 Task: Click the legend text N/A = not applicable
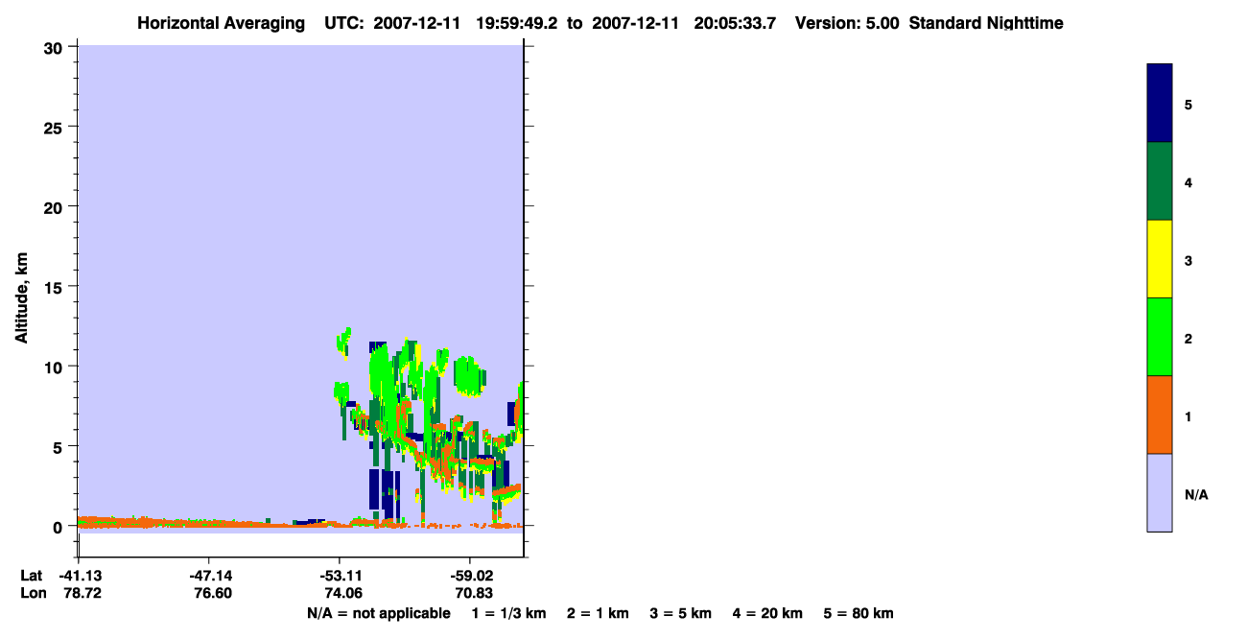pyautogui.click(x=378, y=614)
